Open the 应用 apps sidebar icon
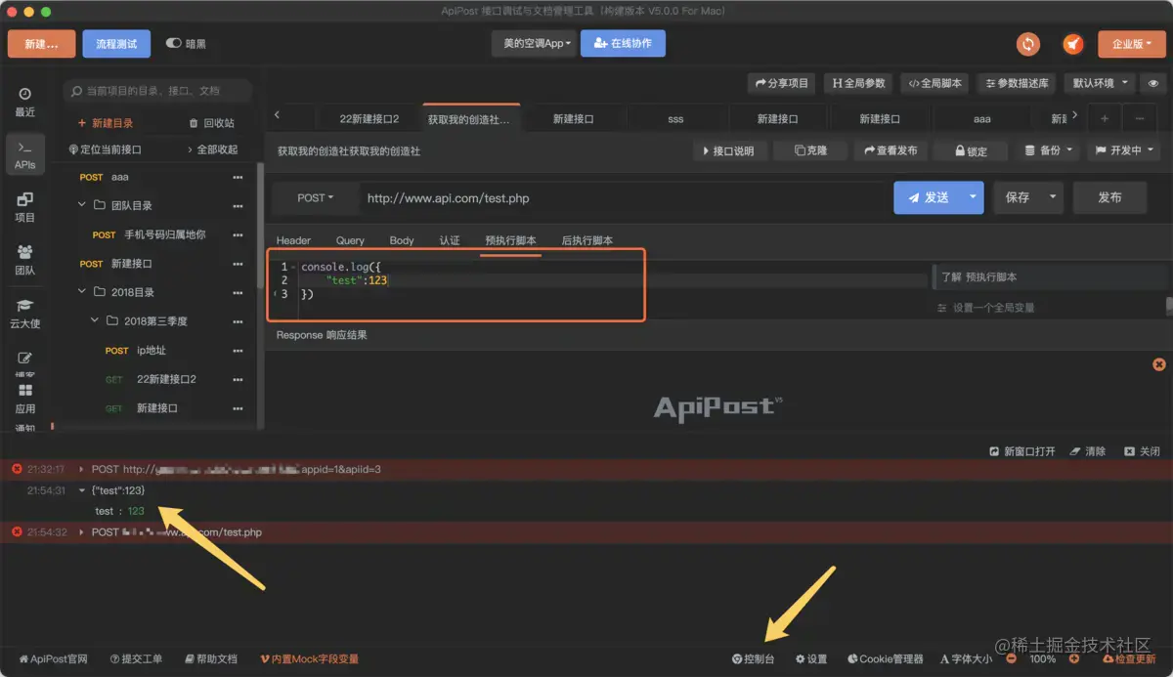1173x677 pixels. 24,398
